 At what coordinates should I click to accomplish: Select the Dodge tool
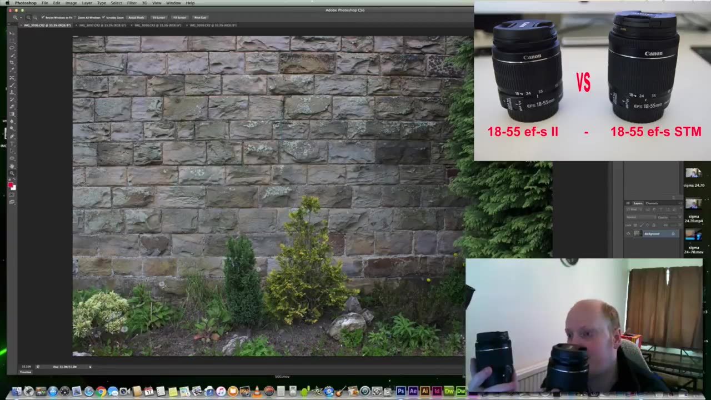pos(12,128)
